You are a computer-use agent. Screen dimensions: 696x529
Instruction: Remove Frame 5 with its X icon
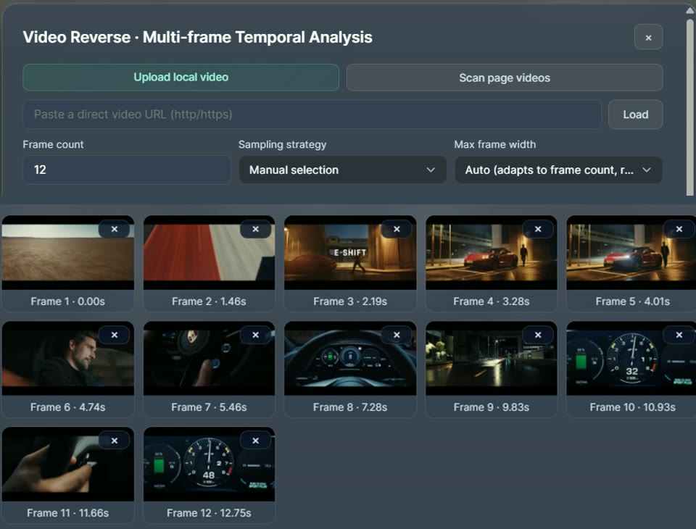[679, 229]
